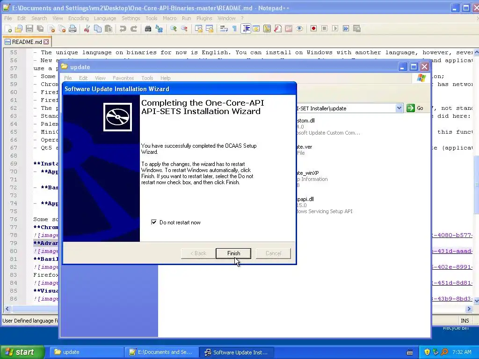This screenshot has width=479, height=359.
Task: Open Notepad++ Plugins menu
Action: (204, 18)
